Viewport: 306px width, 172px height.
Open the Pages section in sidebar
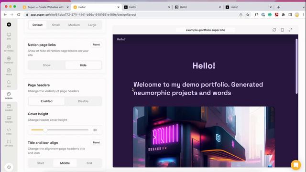tap(9, 72)
